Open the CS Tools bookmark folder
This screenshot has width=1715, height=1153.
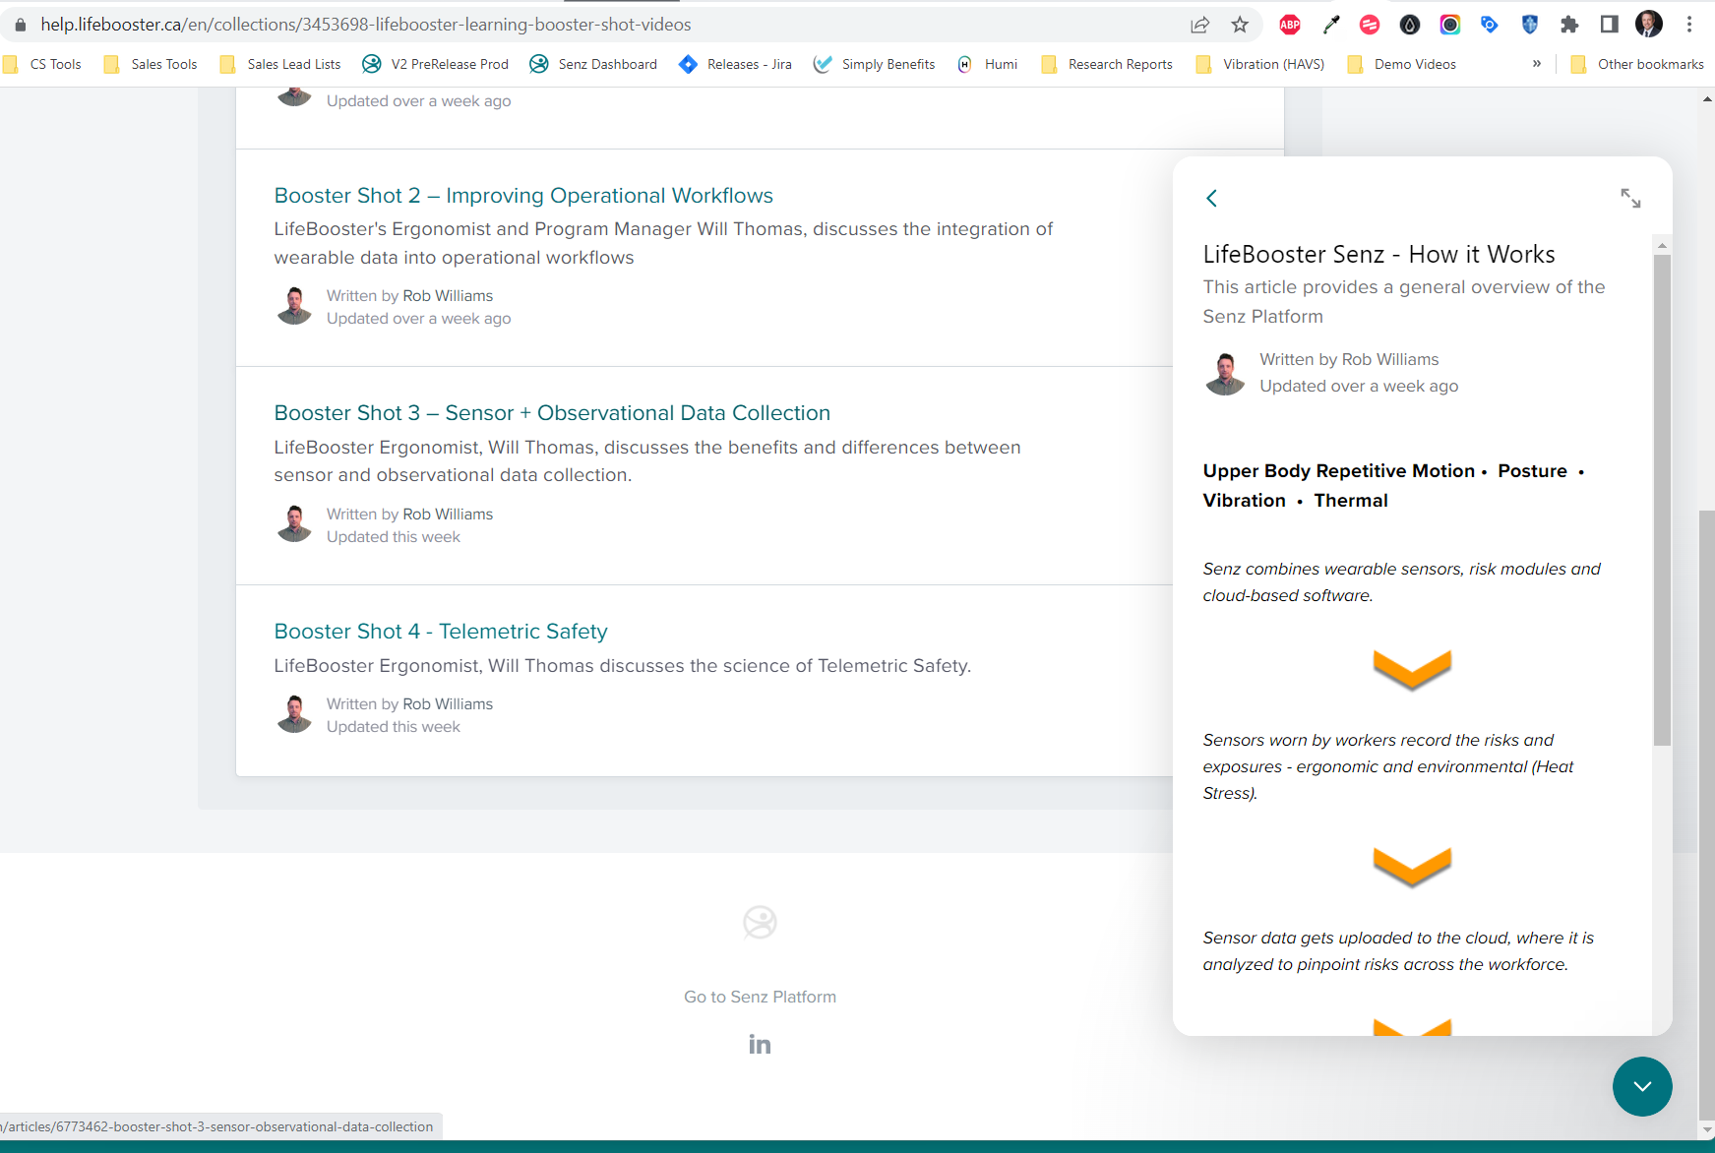43,64
